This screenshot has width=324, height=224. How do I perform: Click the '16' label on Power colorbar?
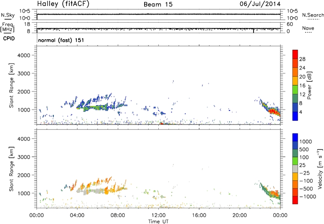point(302,86)
